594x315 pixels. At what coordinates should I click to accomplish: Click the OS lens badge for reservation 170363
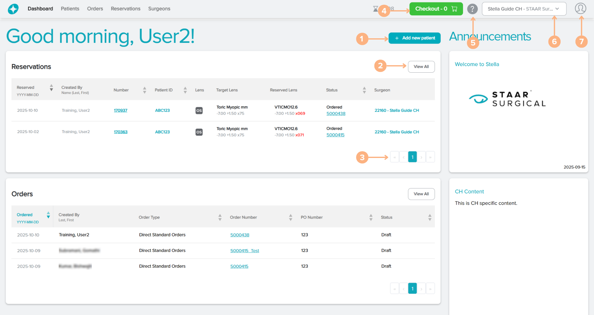(x=199, y=132)
